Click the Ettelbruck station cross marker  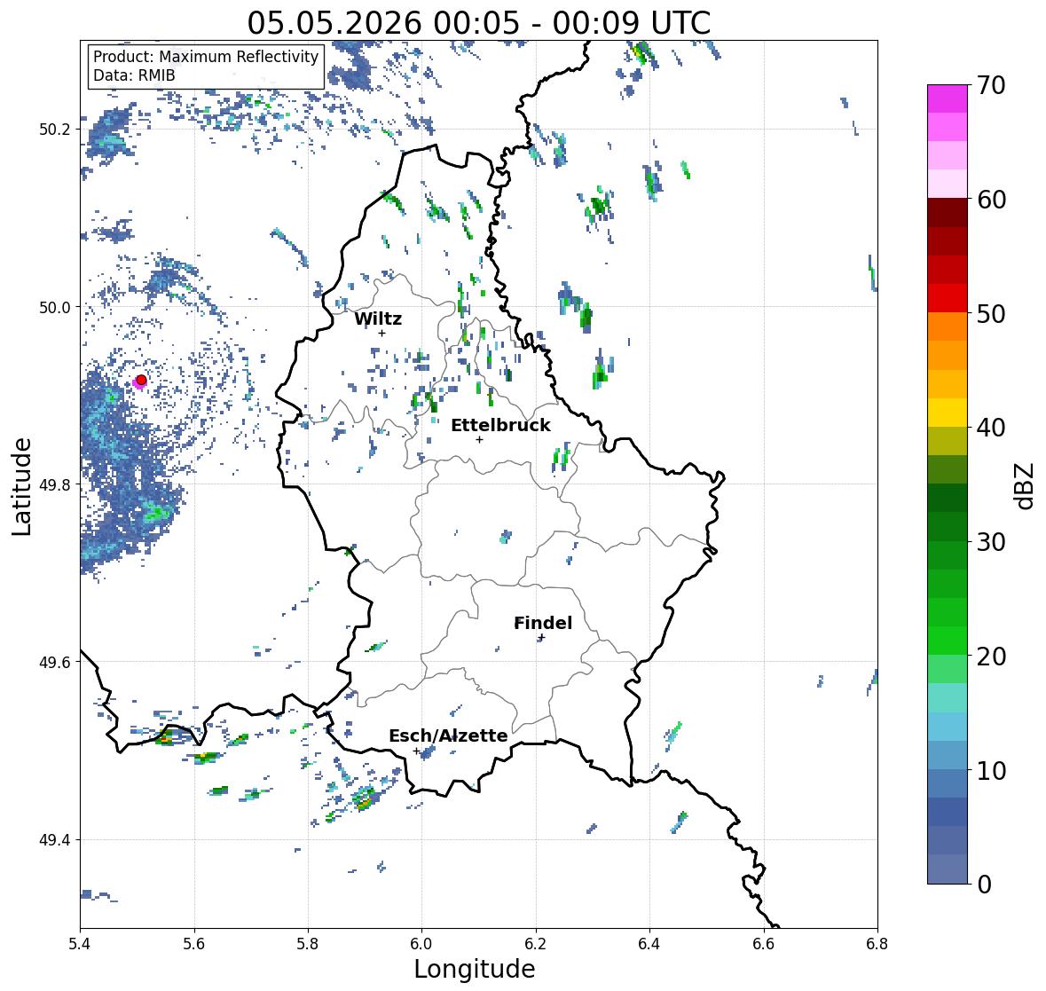479,439
